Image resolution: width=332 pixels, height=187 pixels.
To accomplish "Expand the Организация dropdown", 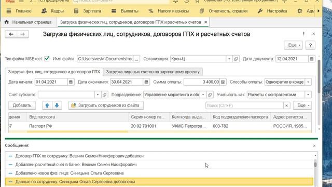I will coord(229,59).
